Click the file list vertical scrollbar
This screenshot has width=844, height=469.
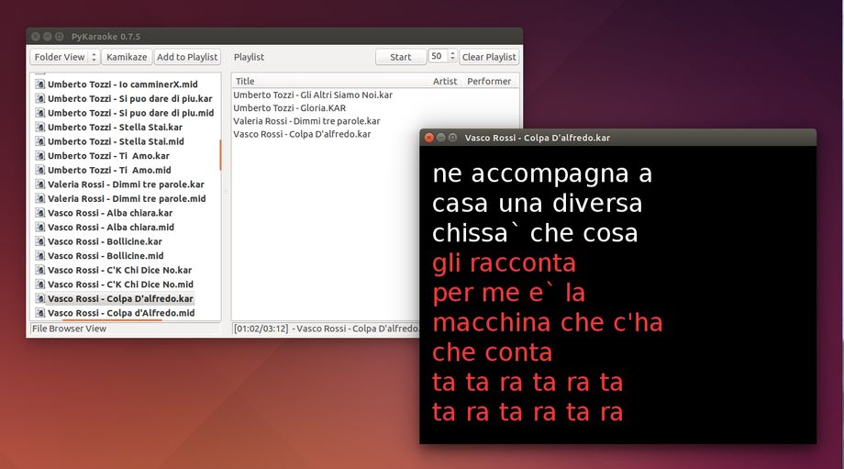pos(220,154)
